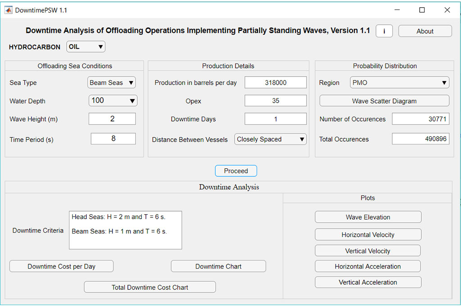Screen dimensions: 461x306
Task: Click Production in barrels per day field
Action: click(x=276, y=83)
